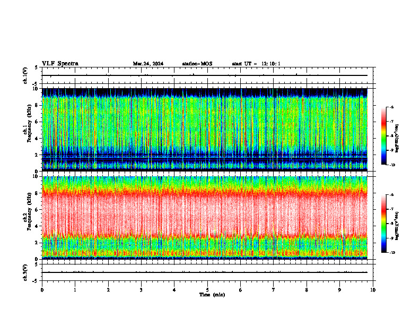Click the ch.1 spectrogram plot area
The image size is (420, 325).
[x=205, y=130]
